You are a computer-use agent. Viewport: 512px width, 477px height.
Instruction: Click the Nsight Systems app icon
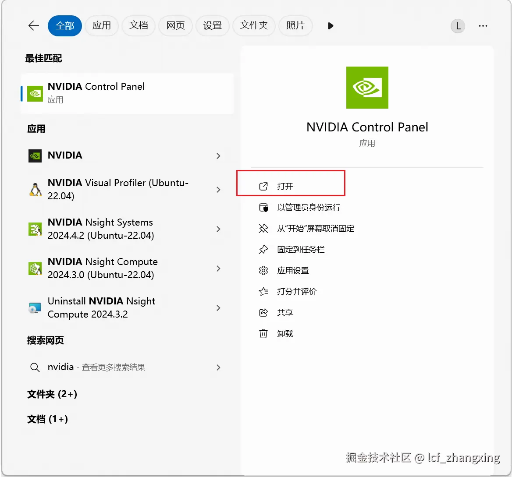pyautogui.click(x=35, y=229)
